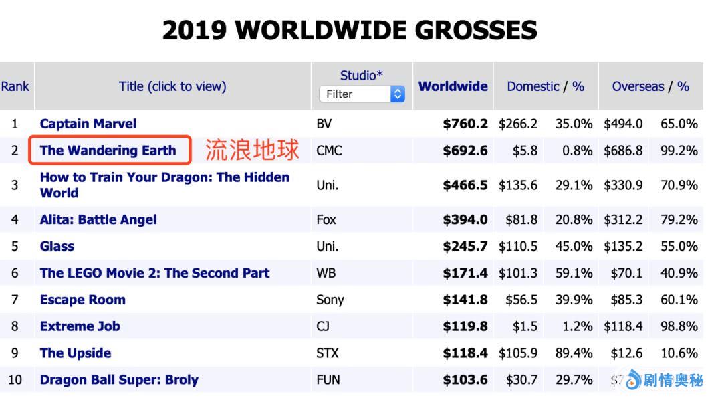The image size is (722, 400).
Task: Click the Filter dropdown stepper arrows
Action: click(398, 94)
